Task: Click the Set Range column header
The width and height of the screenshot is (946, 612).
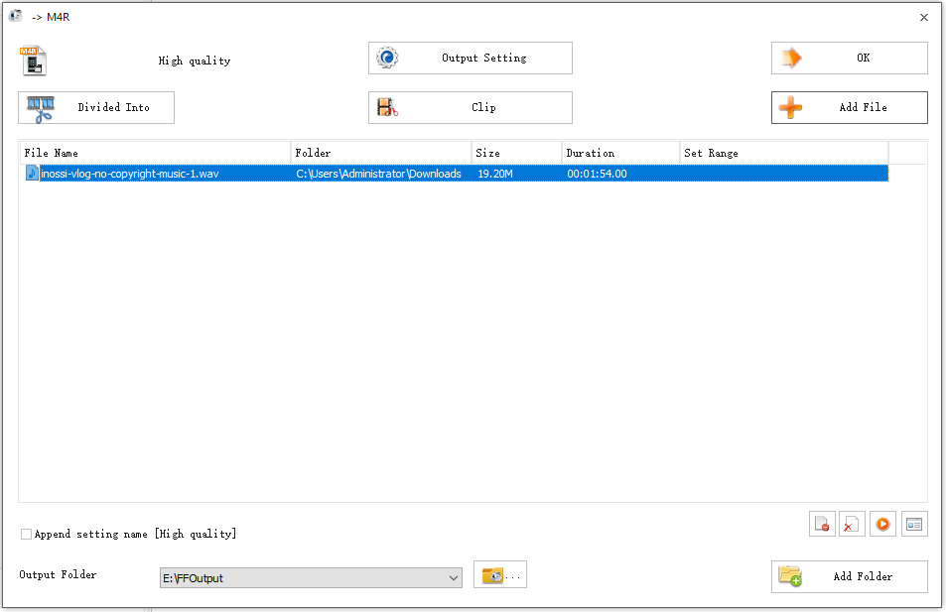Action: pos(784,153)
